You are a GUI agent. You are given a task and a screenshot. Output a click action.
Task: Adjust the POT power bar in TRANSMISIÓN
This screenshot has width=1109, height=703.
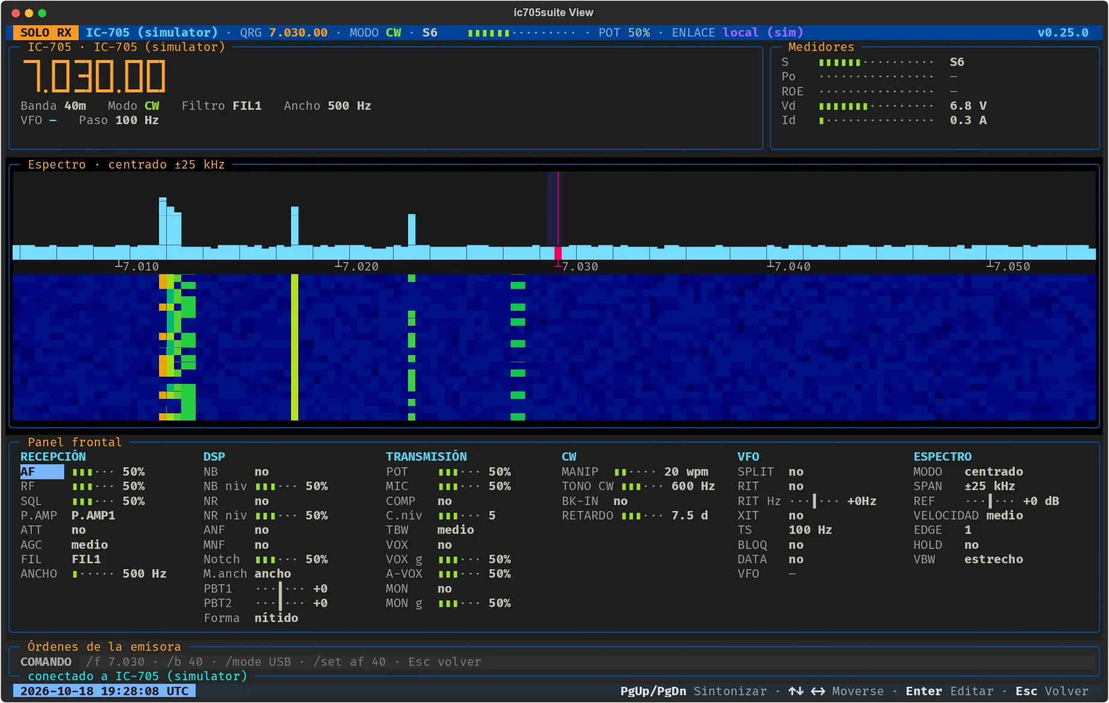459,471
